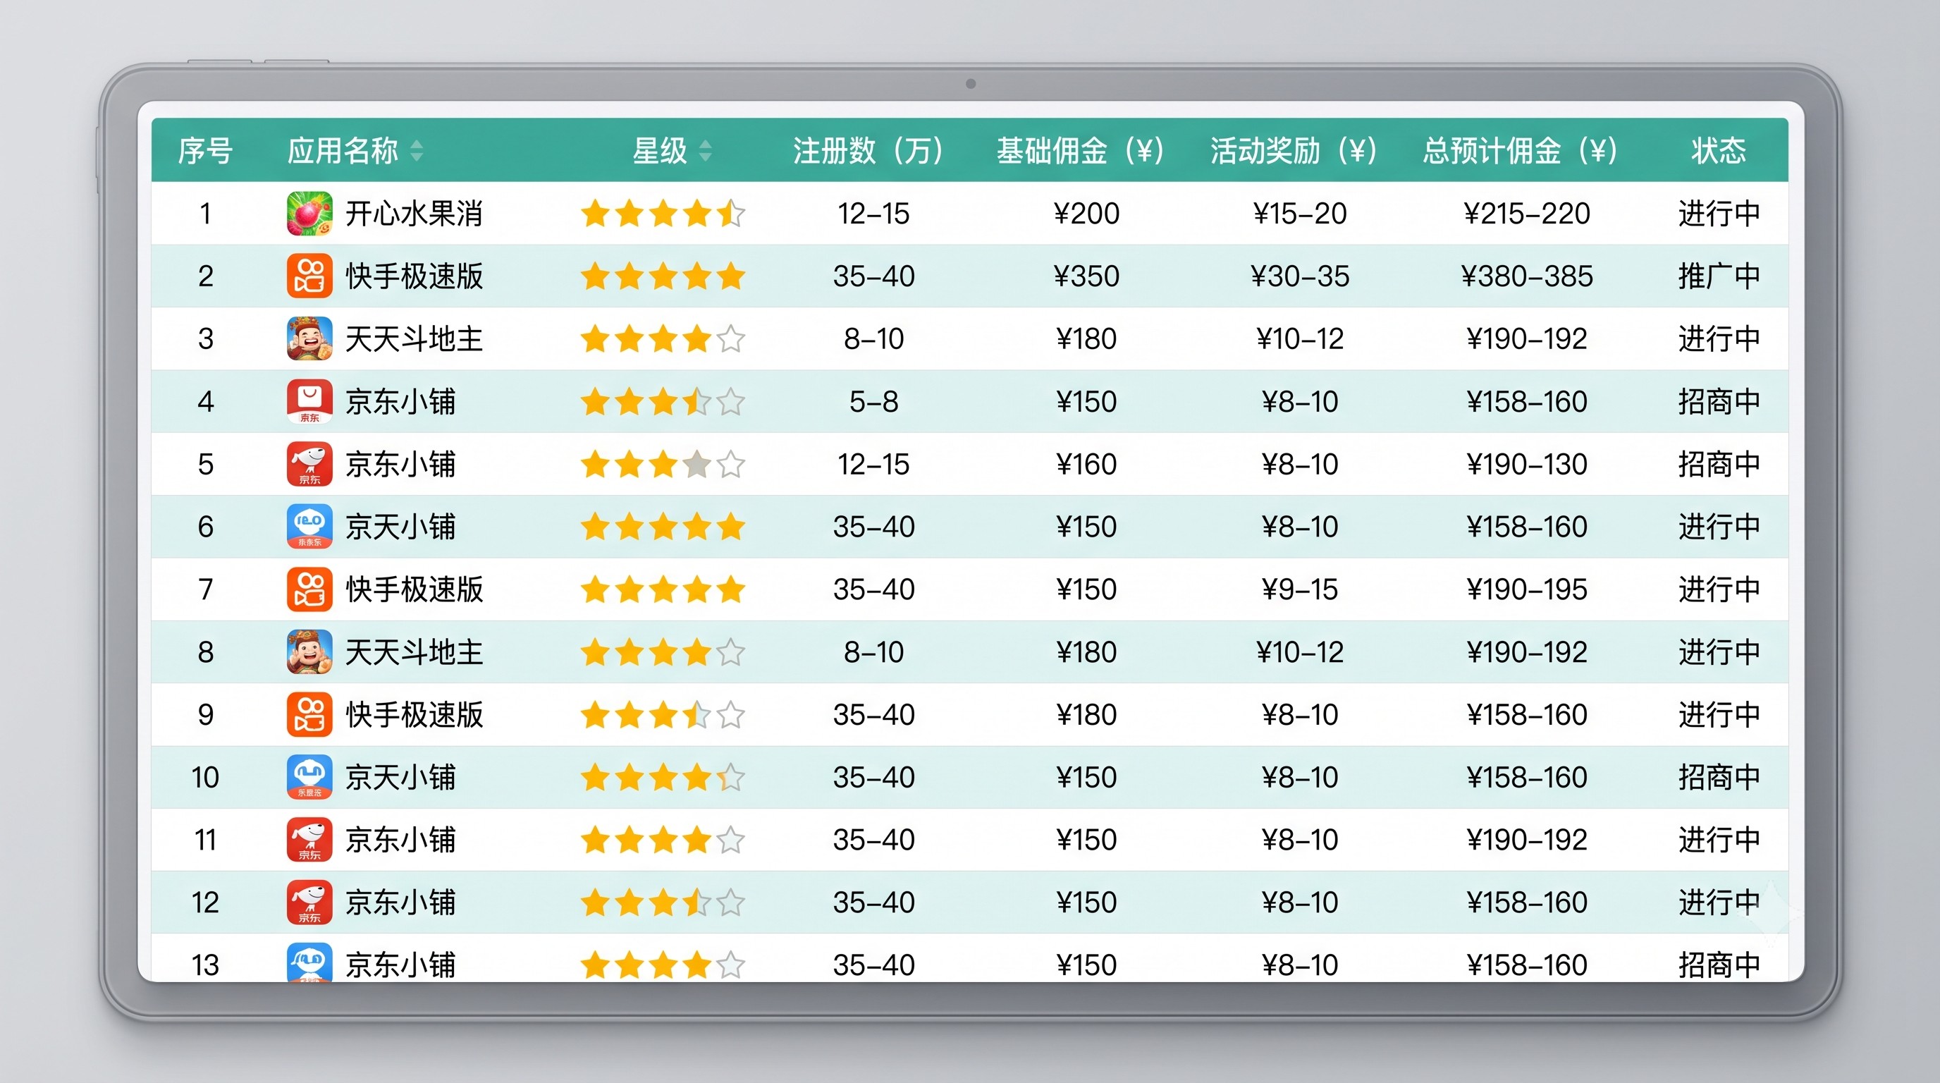Viewport: 1940px width, 1083px height.
Task: Click the 12–15 registrations cell in row 5
Action: point(873,464)
